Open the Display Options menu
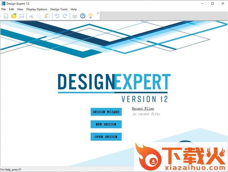Viewport: 228px width, 172px height. 36,9
